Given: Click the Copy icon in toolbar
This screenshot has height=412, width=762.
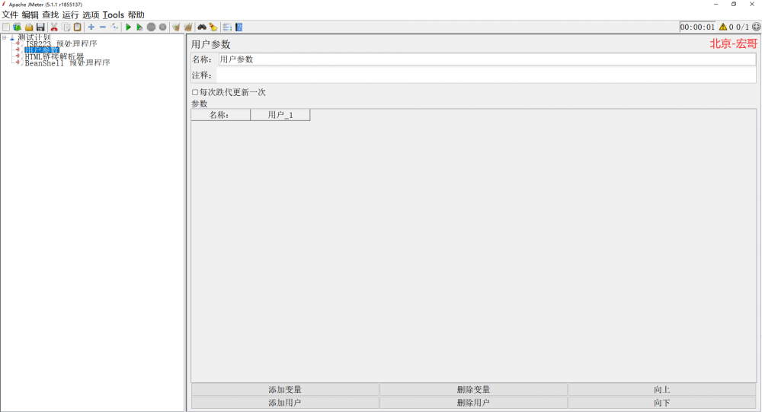Looking at the screenshot, I should coord(66,27).
